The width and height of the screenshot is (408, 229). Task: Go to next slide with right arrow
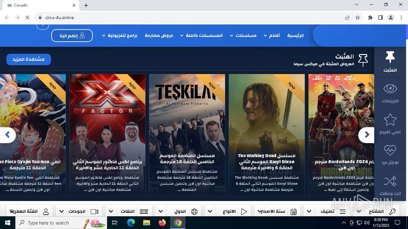(x=366, y=135)
